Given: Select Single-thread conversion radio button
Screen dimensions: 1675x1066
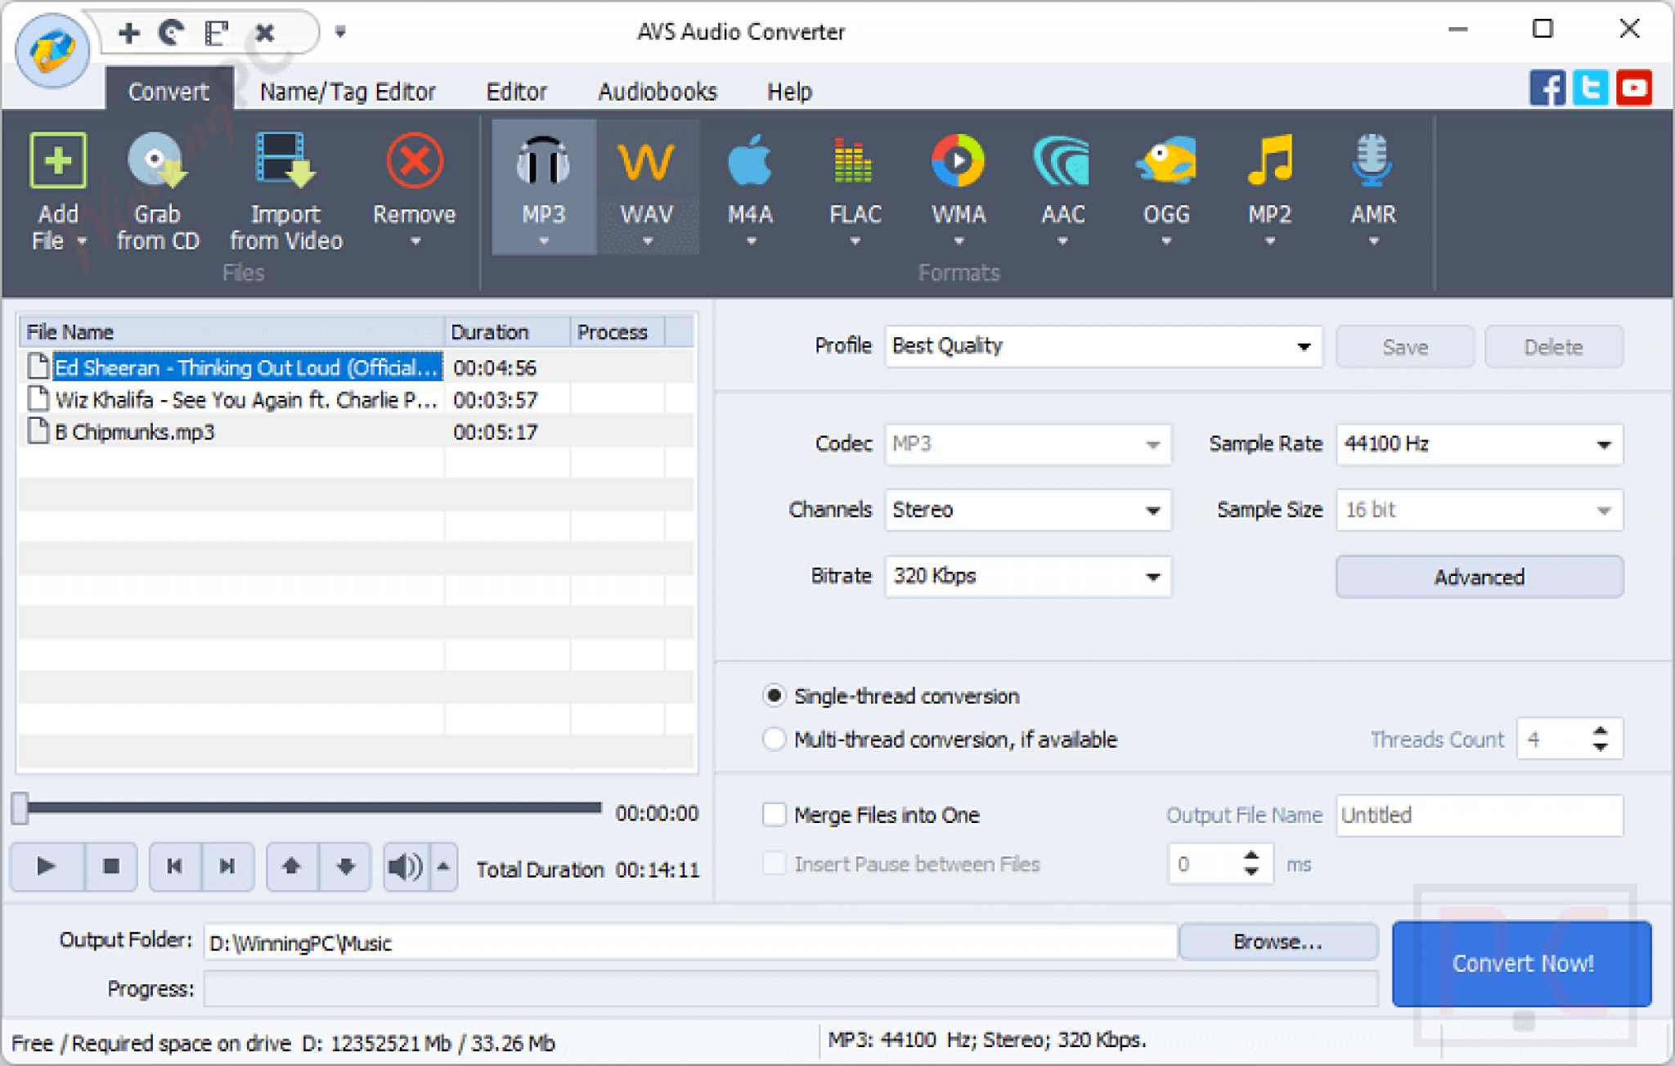Looking at the screenshot, I should click(774, 695).
